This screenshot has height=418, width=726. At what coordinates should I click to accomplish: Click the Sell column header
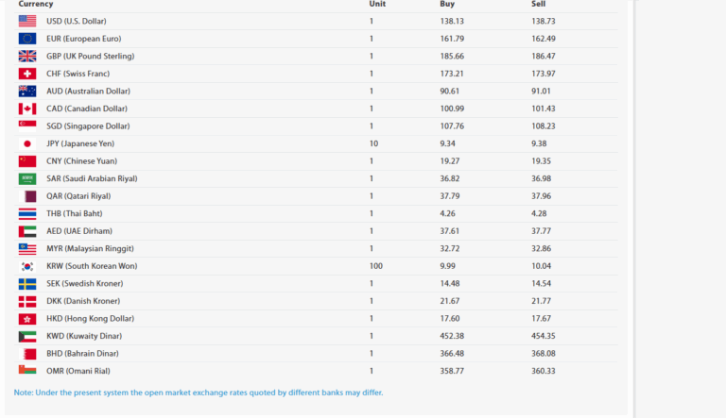tap(539, 4)
